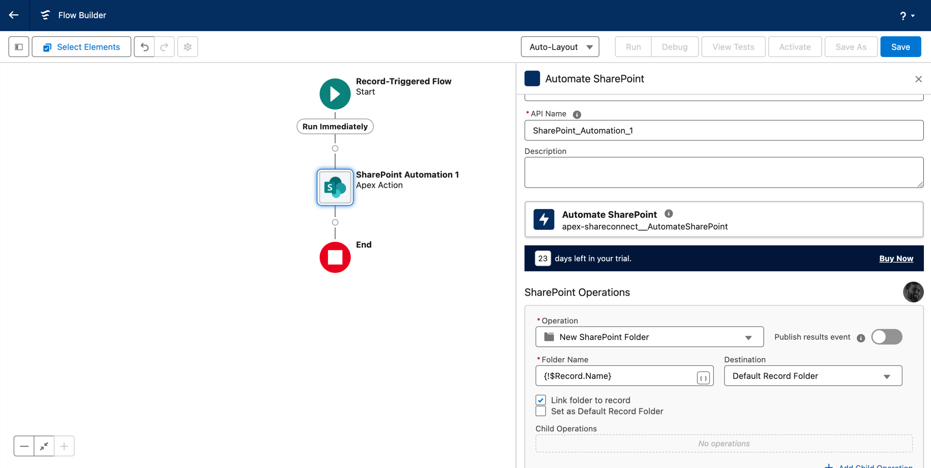Click the End node

[x=335, y=257]
